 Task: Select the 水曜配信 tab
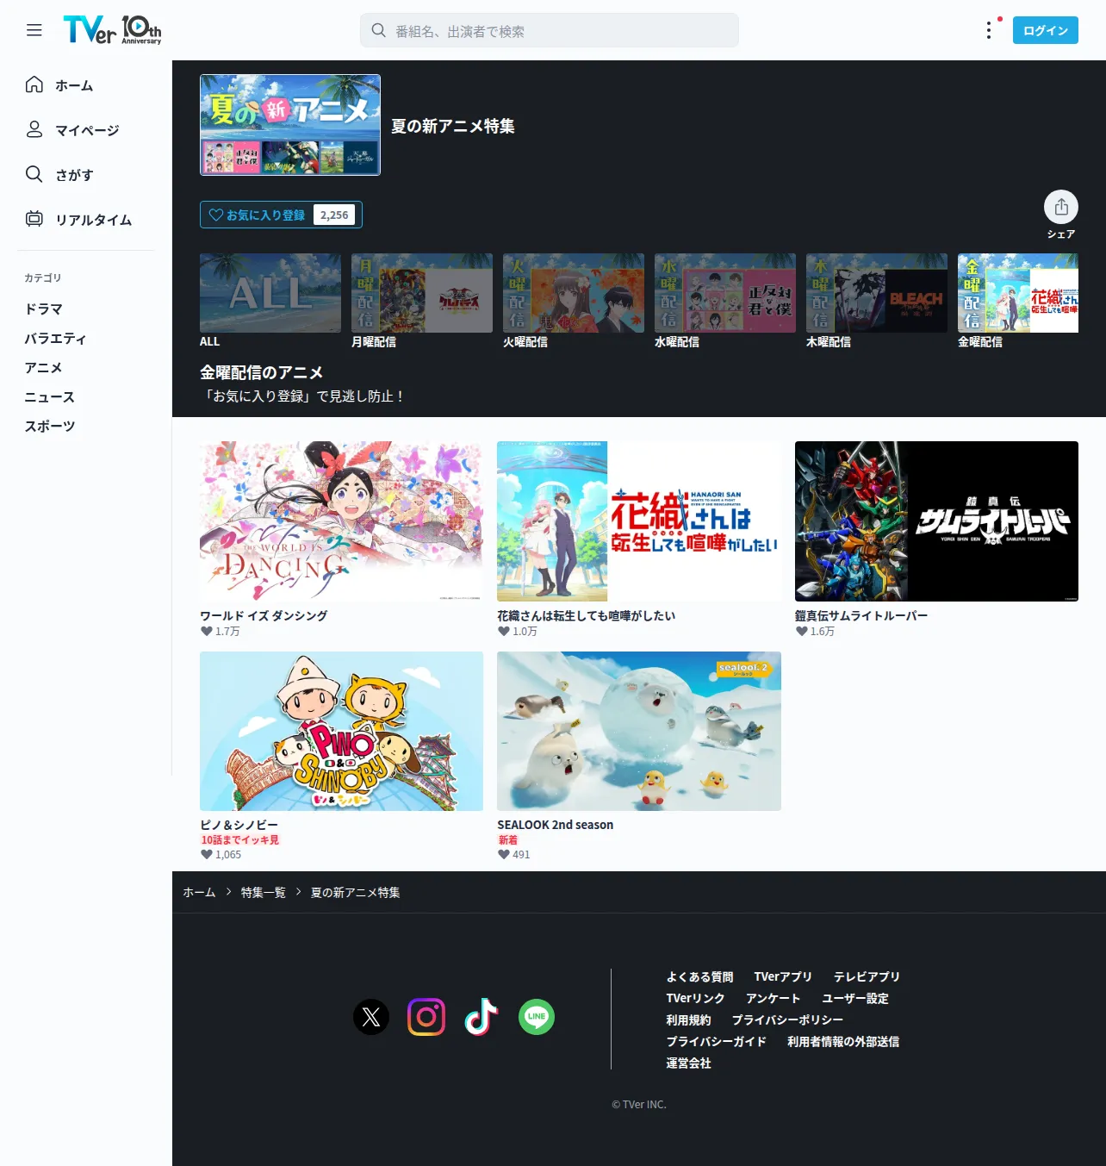tap(725, 301)
